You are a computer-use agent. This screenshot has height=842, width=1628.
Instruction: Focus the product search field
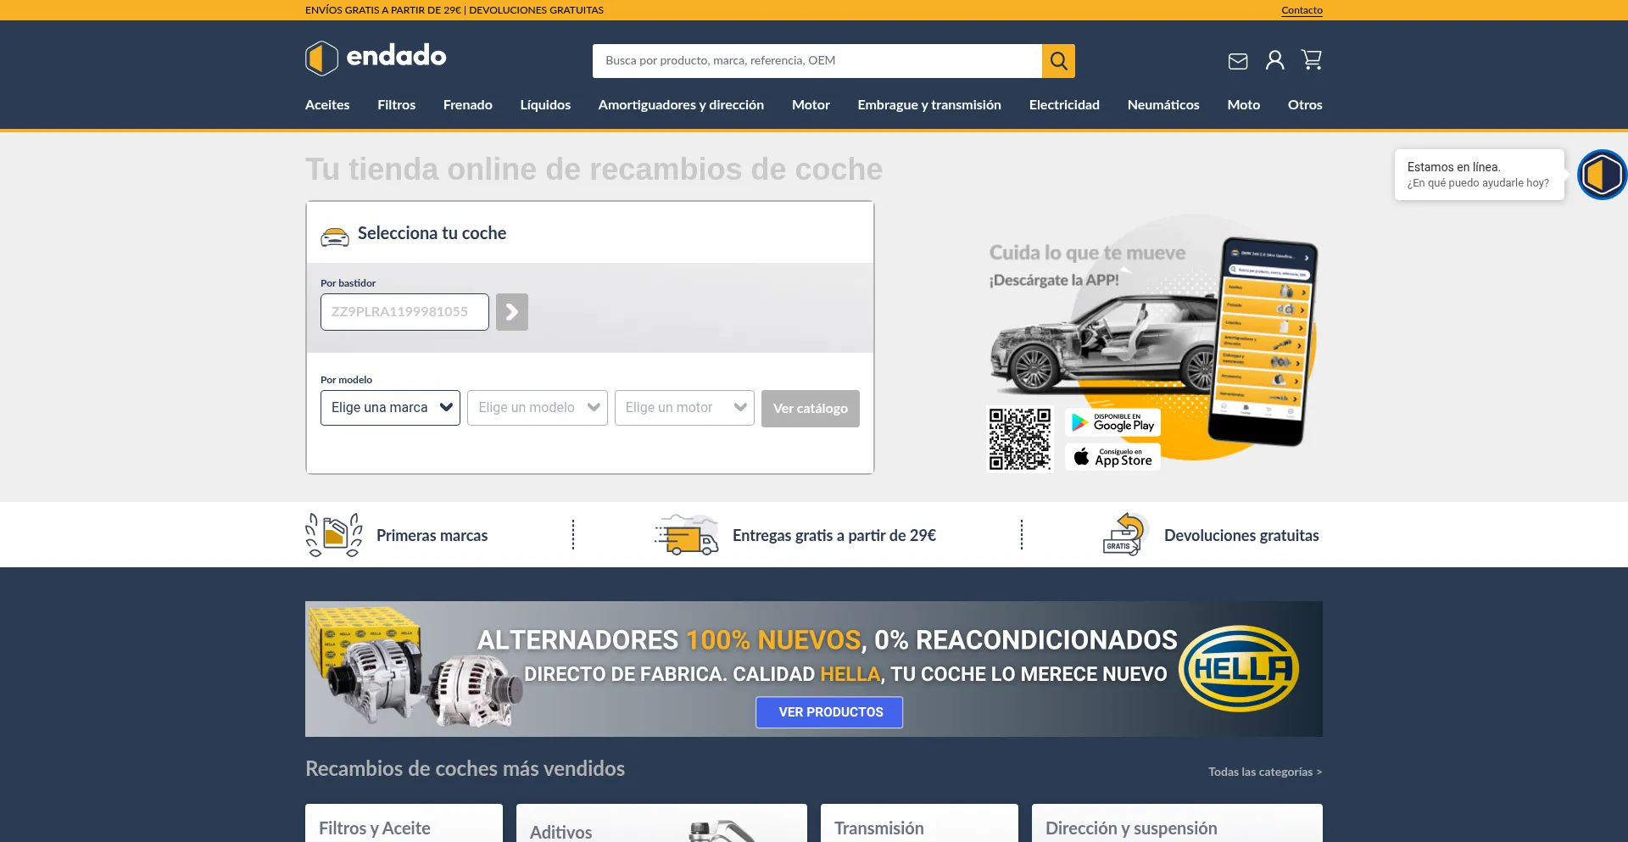pos(817,61)
